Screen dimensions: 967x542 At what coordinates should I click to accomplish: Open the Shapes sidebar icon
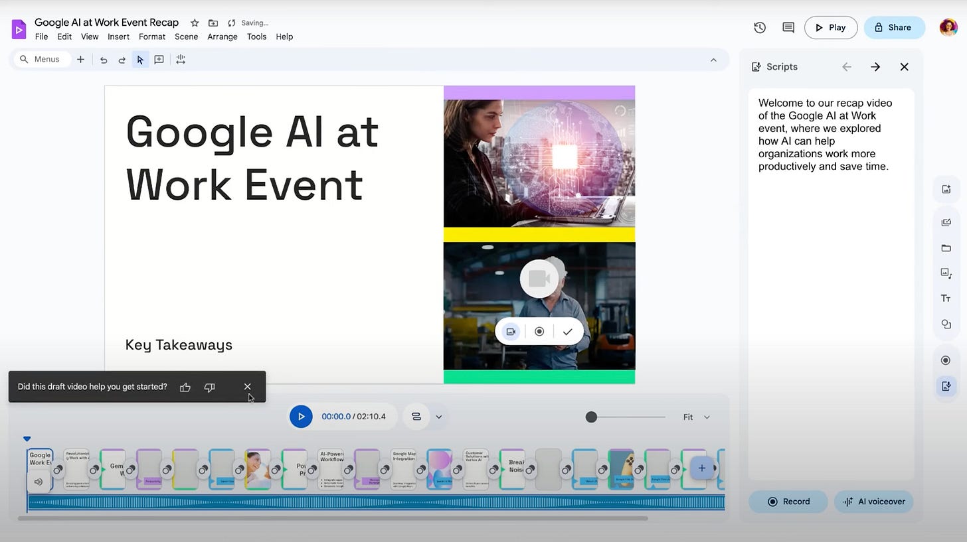[946, 324]
